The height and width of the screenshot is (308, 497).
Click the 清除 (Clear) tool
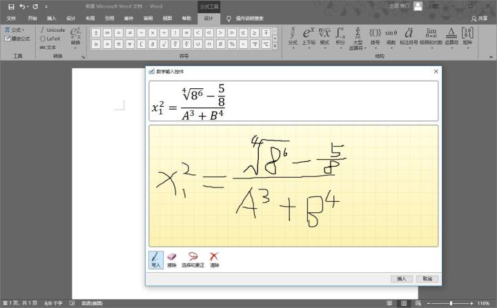(215, 259)
